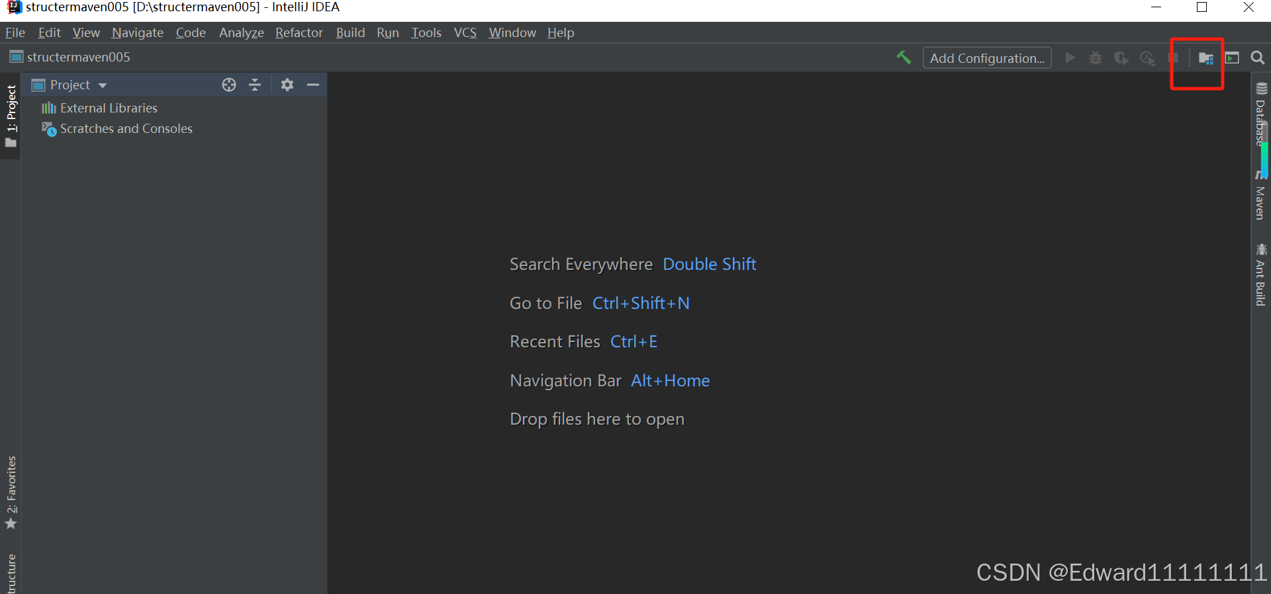1271x594 pixels.
Task: Click the External Libraries bar-chart icon
Action: pyautogui.click(x=48, y=108)
